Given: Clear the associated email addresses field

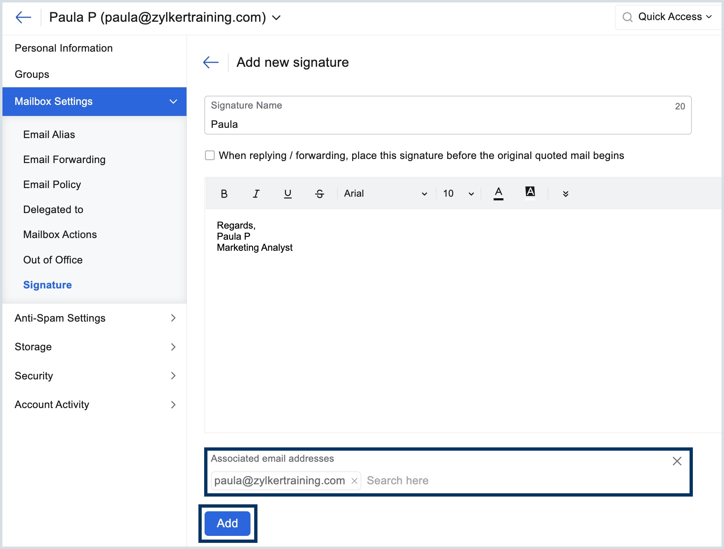Looking at the screenshot, I should [x=677, y=461].
